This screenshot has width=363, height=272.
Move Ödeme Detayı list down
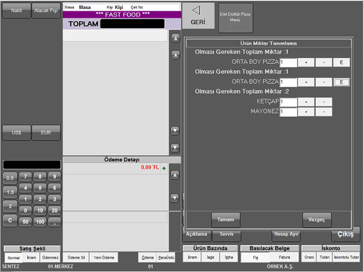coord(175,198)
